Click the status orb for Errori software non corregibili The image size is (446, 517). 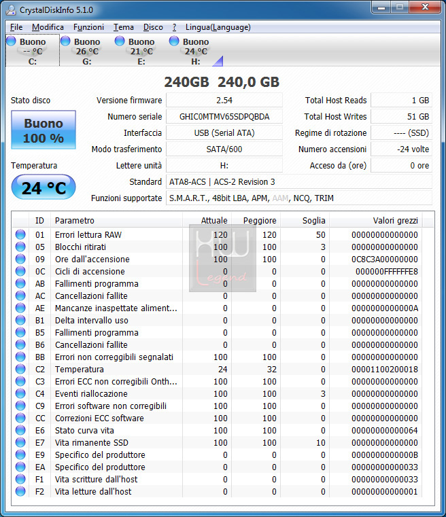20,406
